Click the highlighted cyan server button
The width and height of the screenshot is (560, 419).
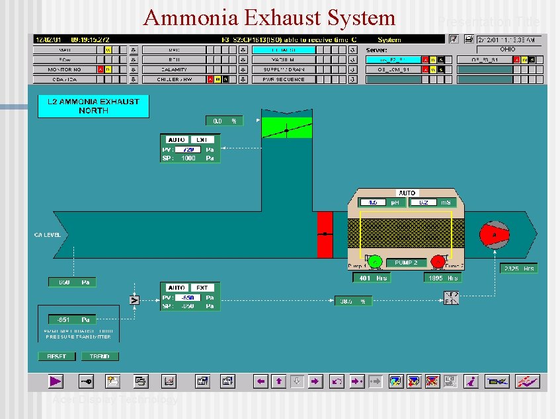pyautogui.click(x=393, y=60)
